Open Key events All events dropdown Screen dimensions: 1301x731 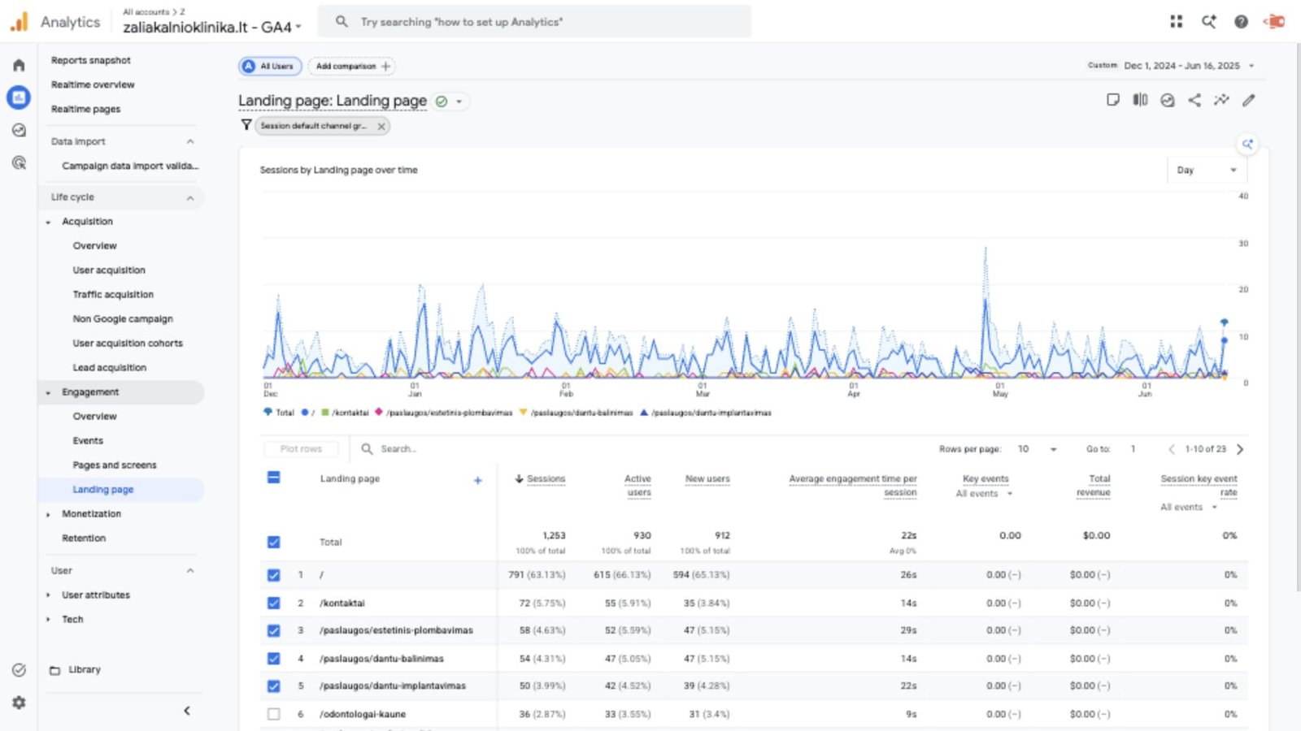(x=985, y=494)
